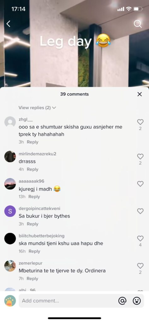Tap heart on dergoipincattekveni's comment
The image size is (149, 322).
click(x=140, y=211)
